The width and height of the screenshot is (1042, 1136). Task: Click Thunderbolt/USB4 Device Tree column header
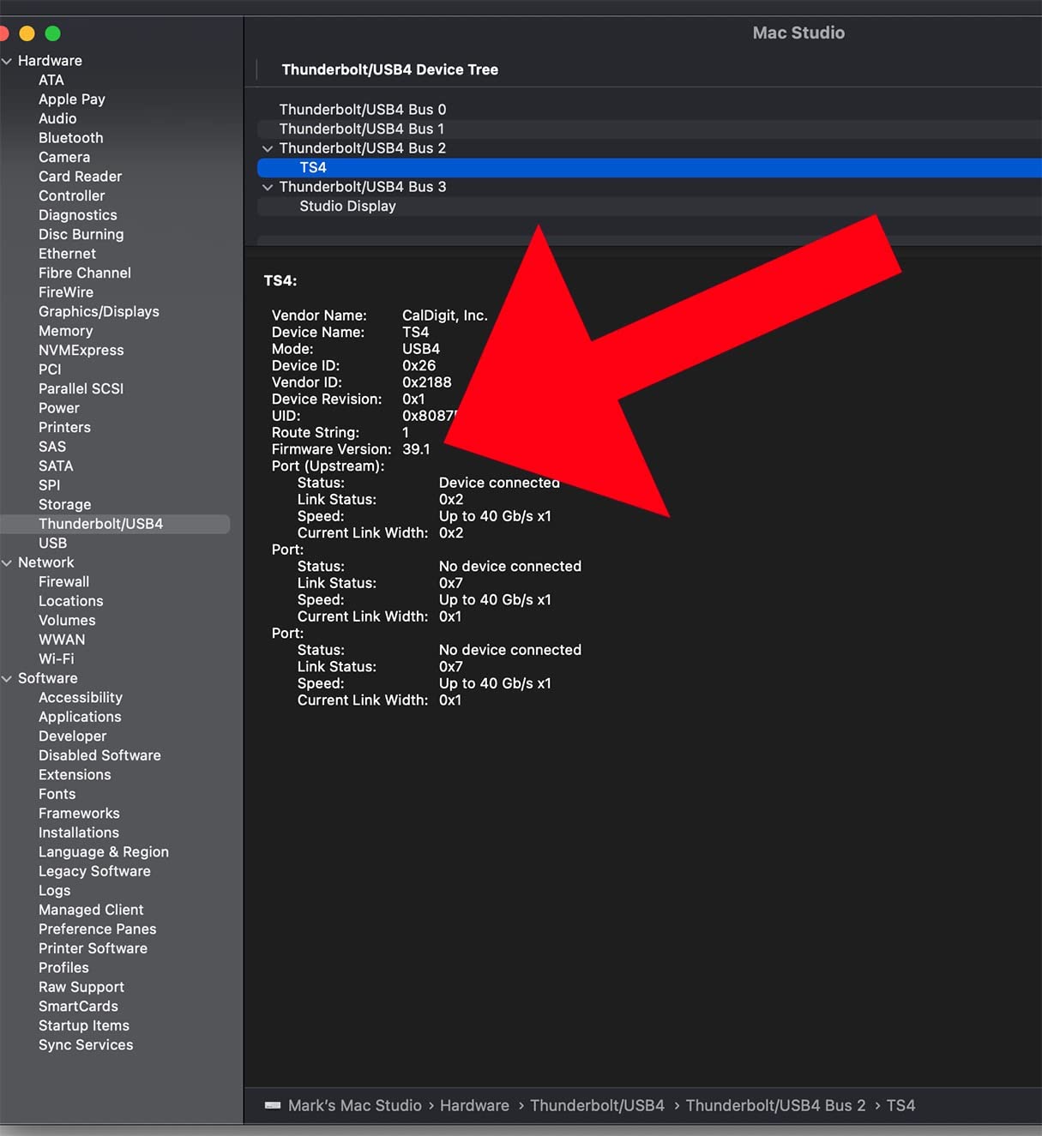[390, 69]
